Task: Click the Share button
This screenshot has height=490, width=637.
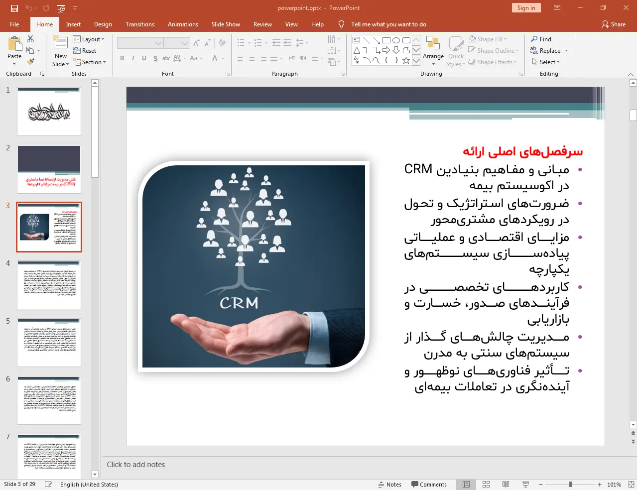Action: tap(614, 24)
